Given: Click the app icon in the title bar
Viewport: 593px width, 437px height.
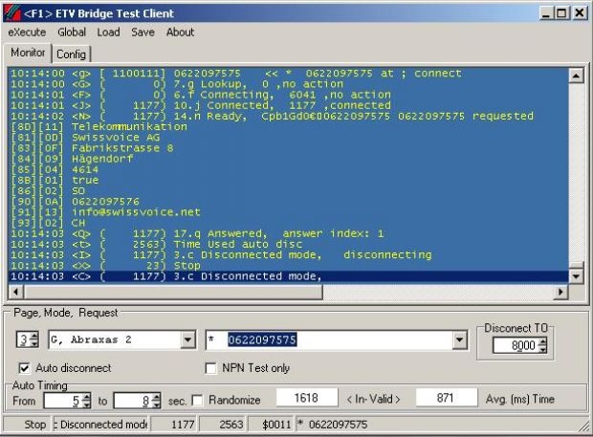Looking at the screenshot, I should (x=11, y=12).
